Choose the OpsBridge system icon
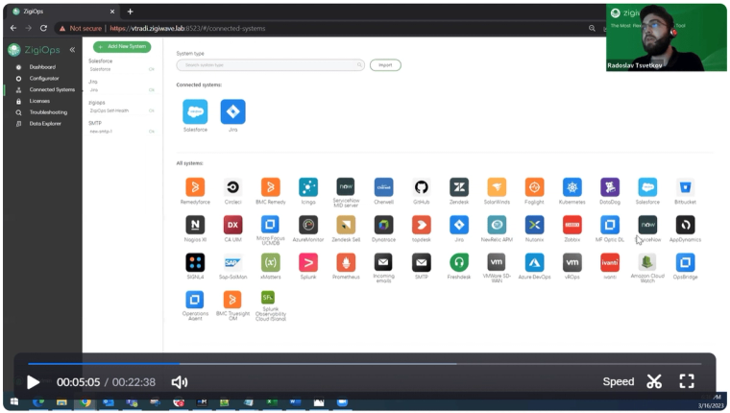This screenshot has width=730, height=413. point(685,262)
